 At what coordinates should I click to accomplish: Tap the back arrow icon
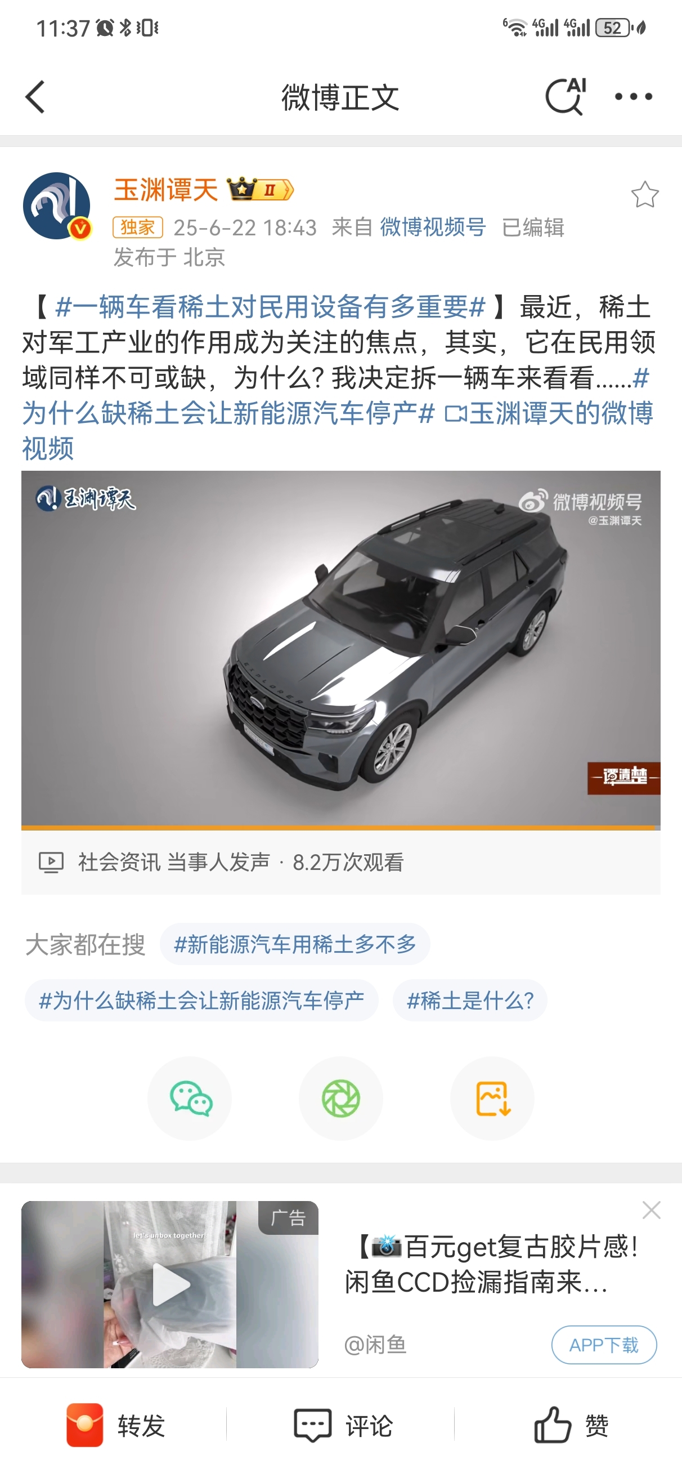coord(35,97)
